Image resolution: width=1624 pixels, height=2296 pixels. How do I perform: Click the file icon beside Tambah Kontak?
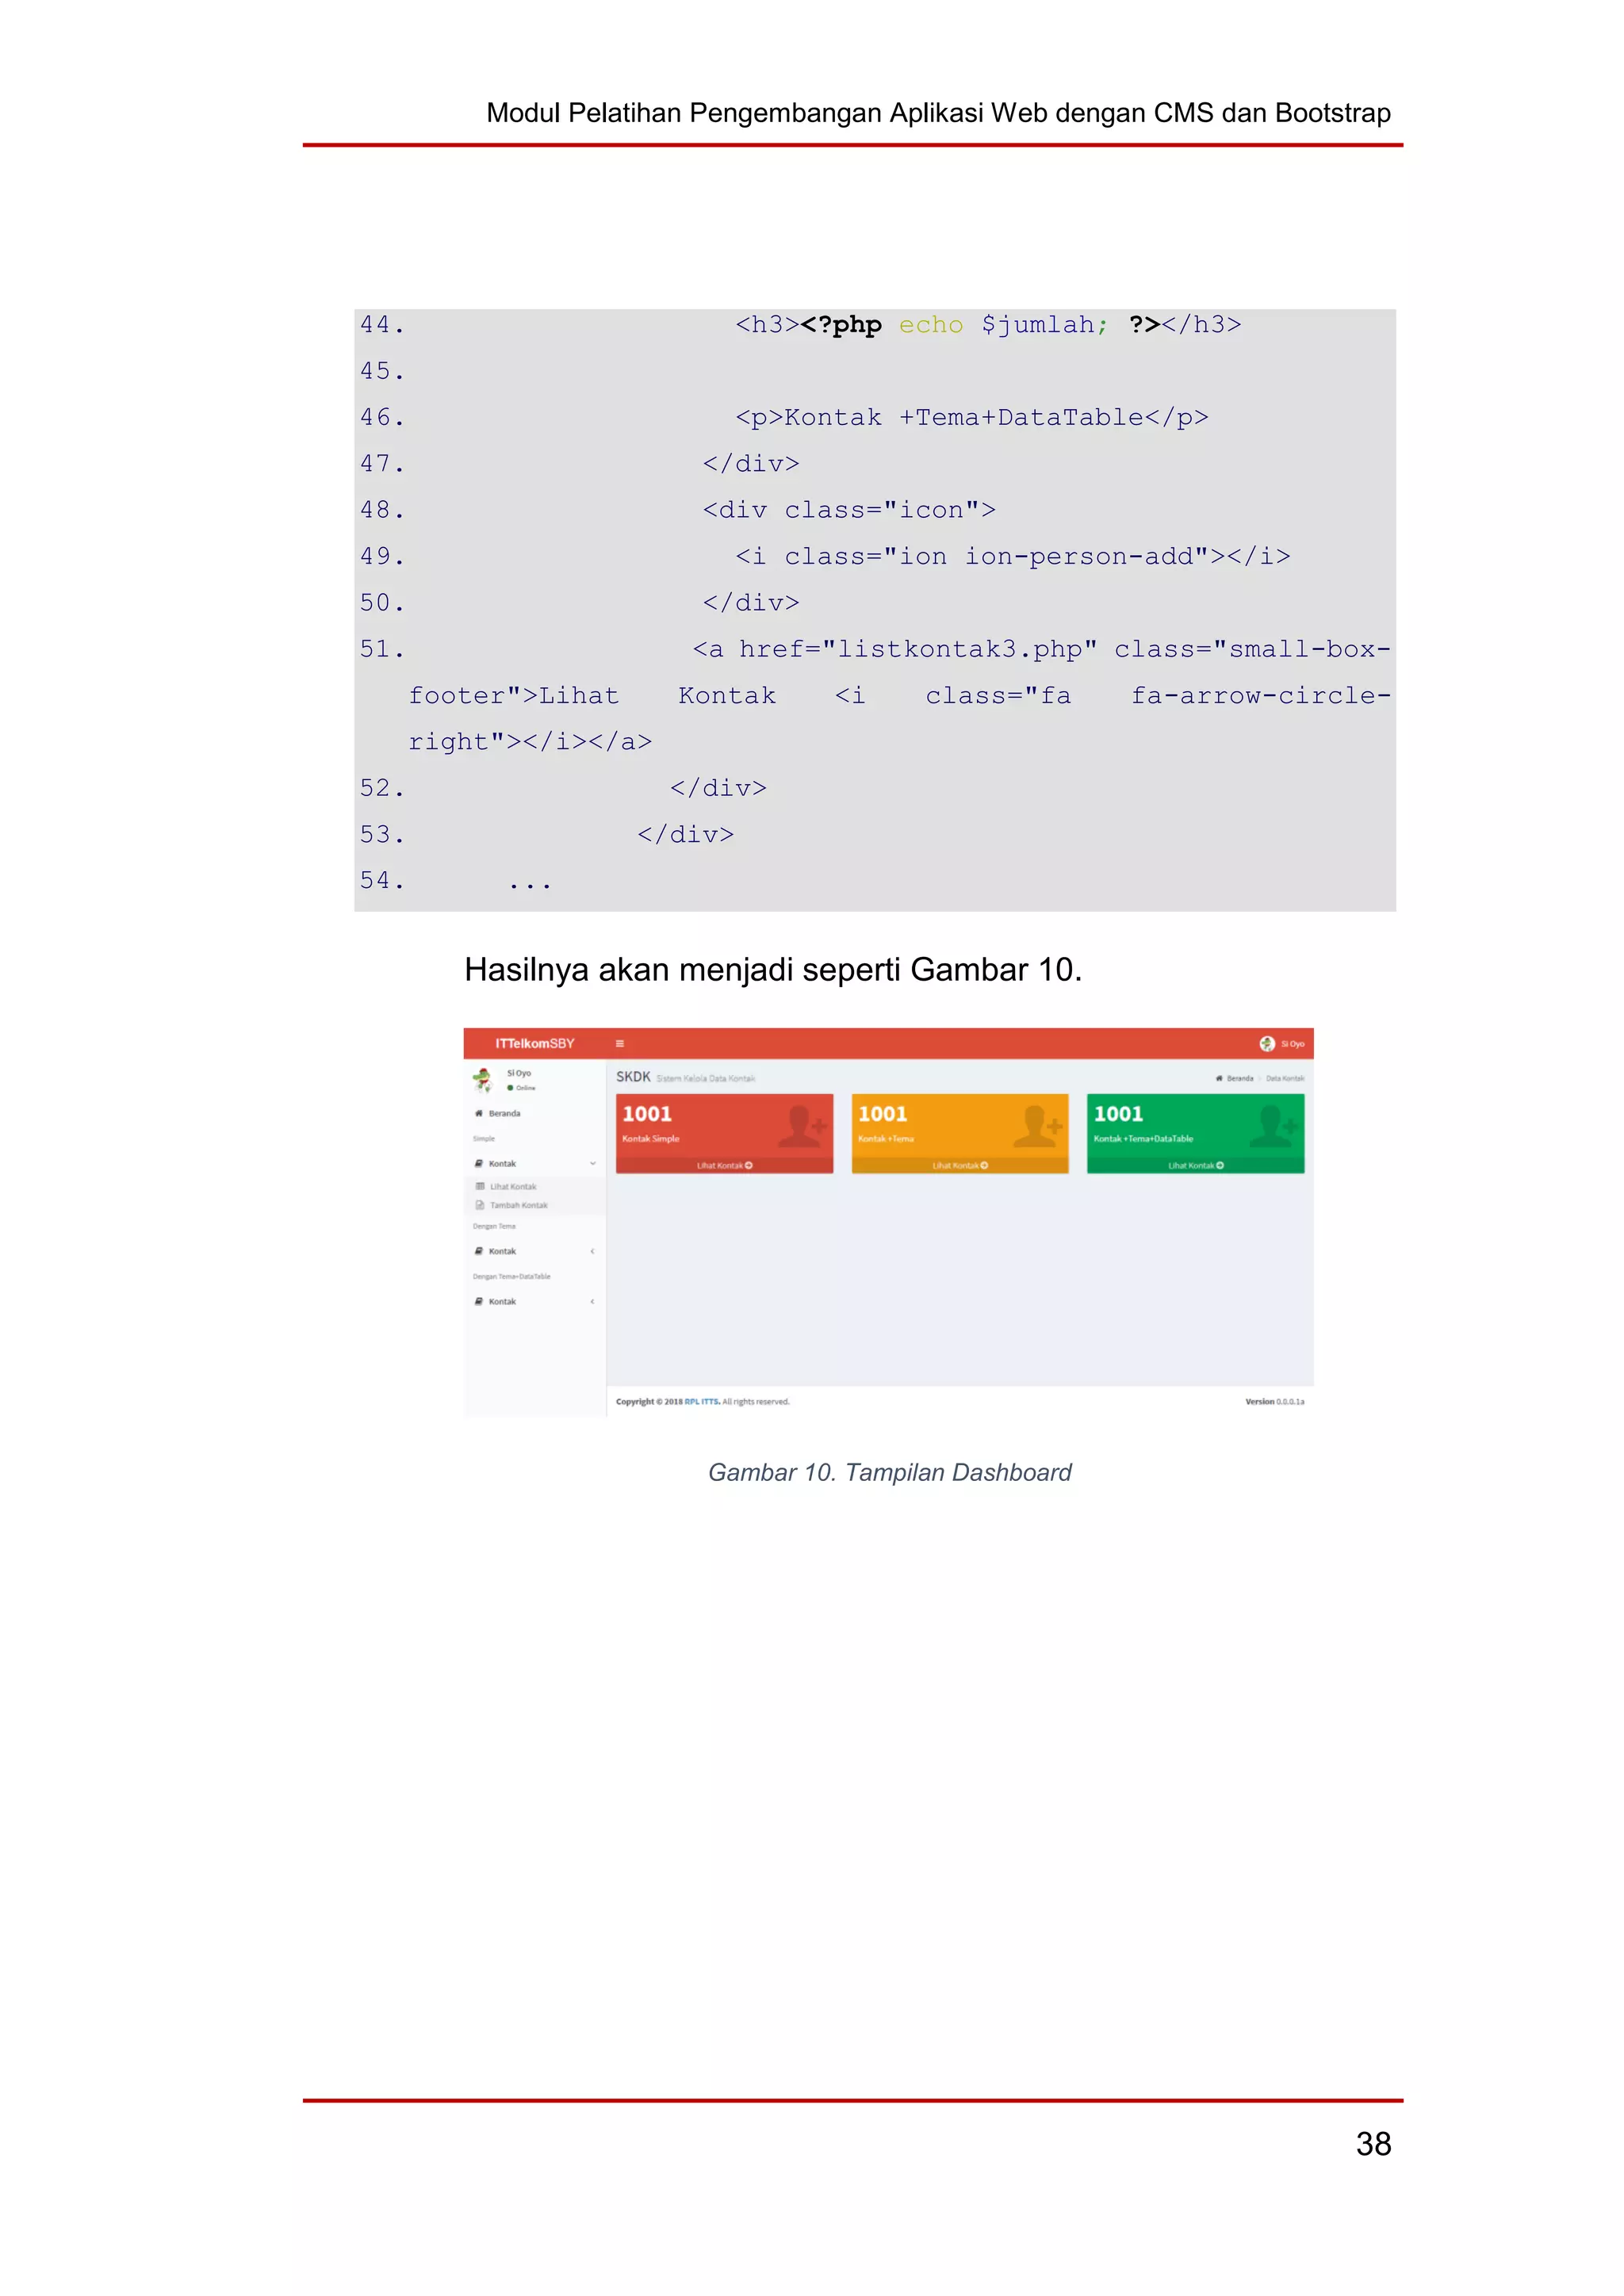coord(480,1205)
